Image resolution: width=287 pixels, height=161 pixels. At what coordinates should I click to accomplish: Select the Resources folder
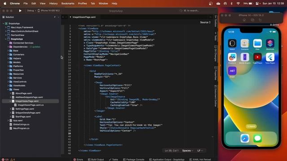(x=18, y=74)
